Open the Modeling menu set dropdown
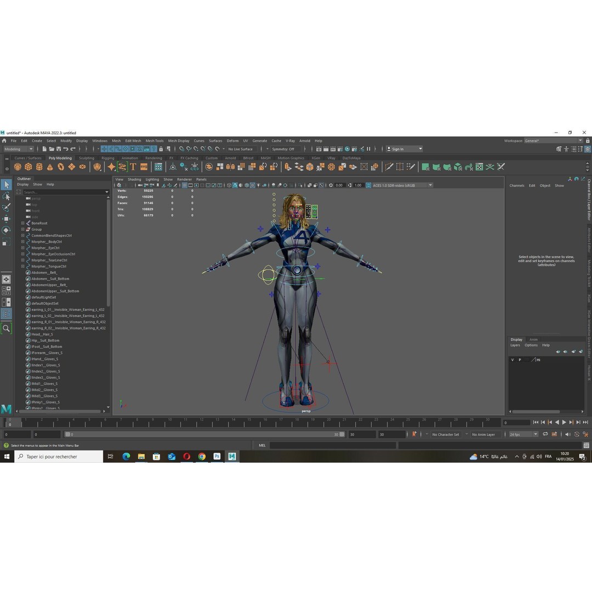This screenshot has height=592, width=592. [x=18, y=149]
